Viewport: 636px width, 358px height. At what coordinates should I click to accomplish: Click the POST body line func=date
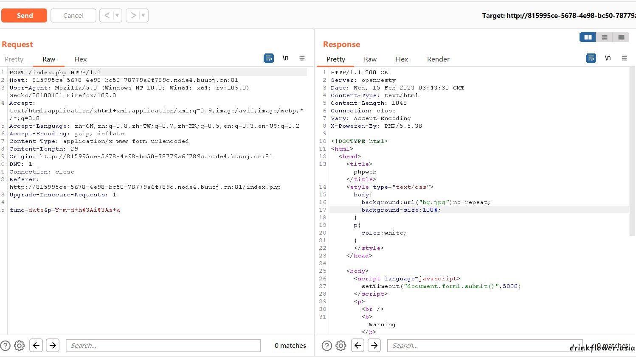pyautogui.click(x=65, y=210)
